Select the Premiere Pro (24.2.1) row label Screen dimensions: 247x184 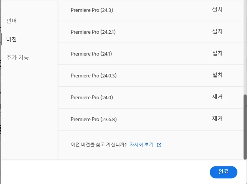[93, 32]
